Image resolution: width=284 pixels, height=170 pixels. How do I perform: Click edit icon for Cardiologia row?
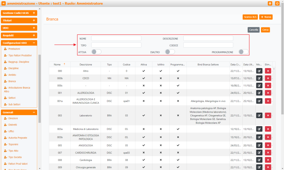[259, 160]
